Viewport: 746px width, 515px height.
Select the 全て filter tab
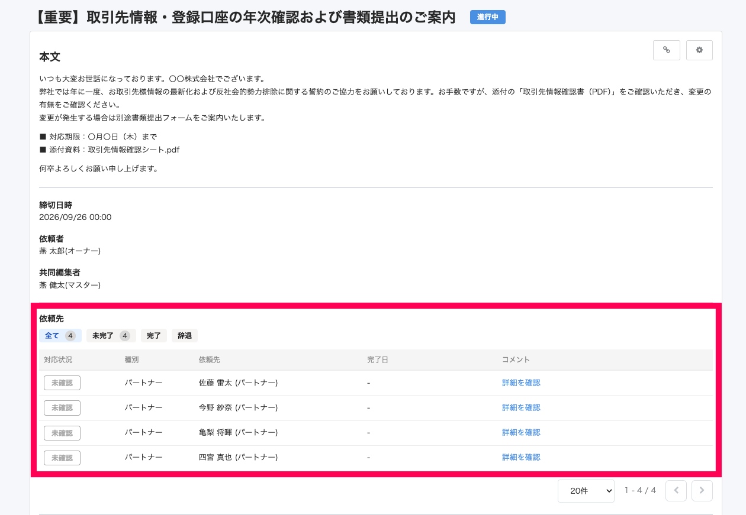click(60, 336)
